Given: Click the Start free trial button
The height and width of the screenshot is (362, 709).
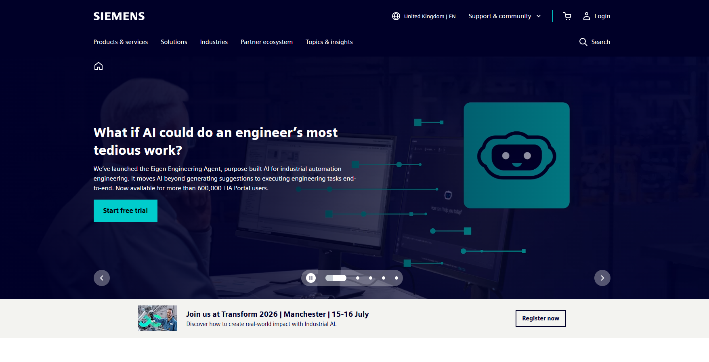Looking at the screenshot, I should click(x=126, y=211).
